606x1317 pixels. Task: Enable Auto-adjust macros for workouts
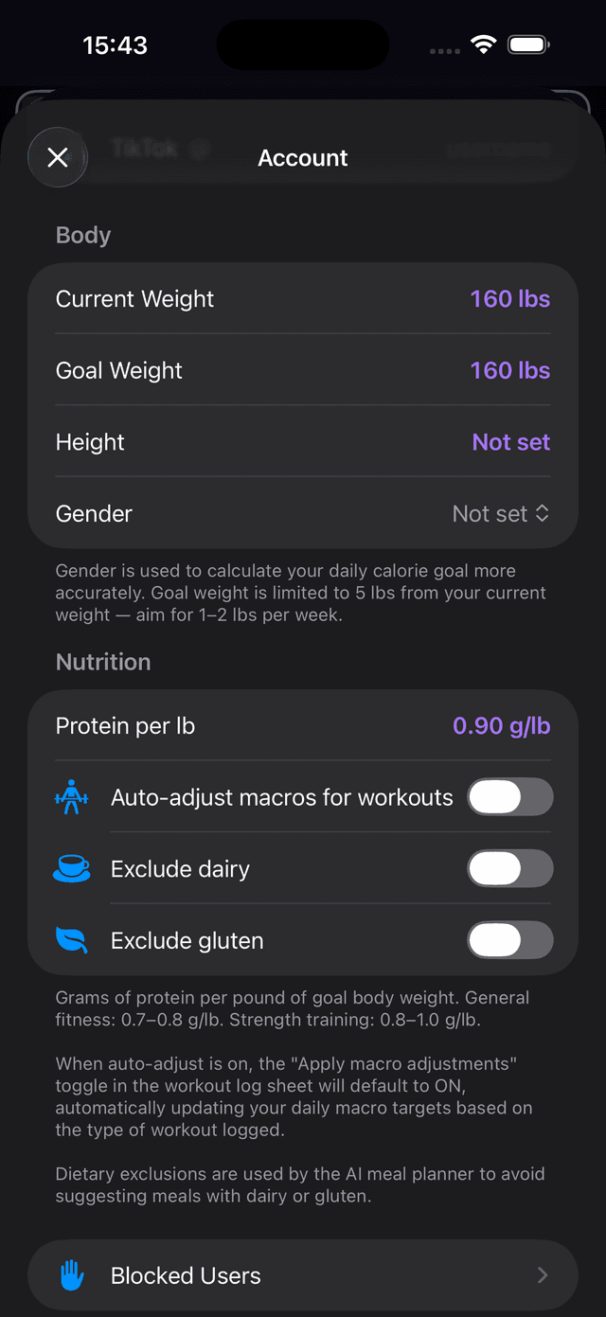(510, 797)
